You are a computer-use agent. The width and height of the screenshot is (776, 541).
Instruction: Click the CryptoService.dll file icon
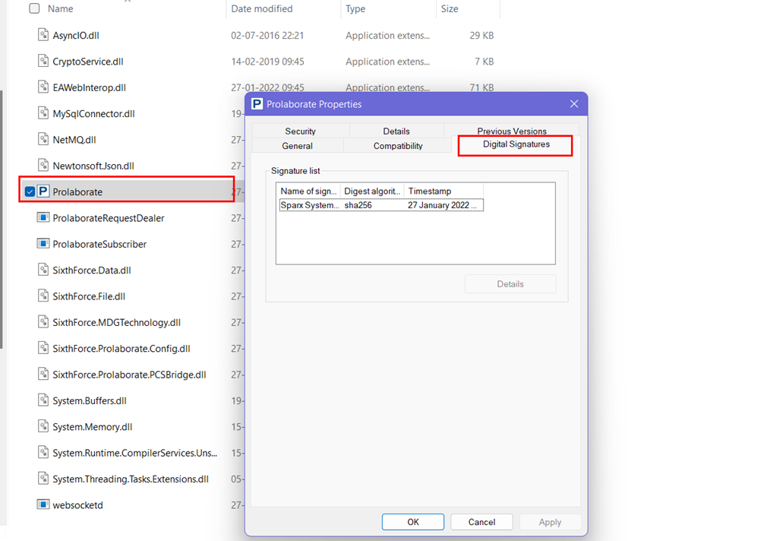[x=43, y=61]
